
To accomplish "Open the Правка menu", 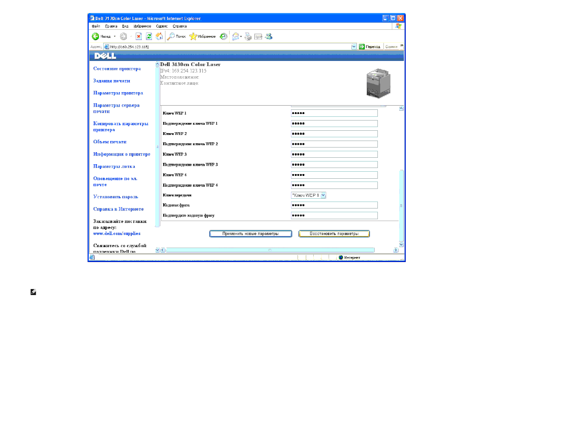I will click(x=111, y=26).
